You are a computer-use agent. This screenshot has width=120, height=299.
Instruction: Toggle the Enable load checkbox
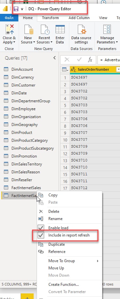[x=41, y=228]
